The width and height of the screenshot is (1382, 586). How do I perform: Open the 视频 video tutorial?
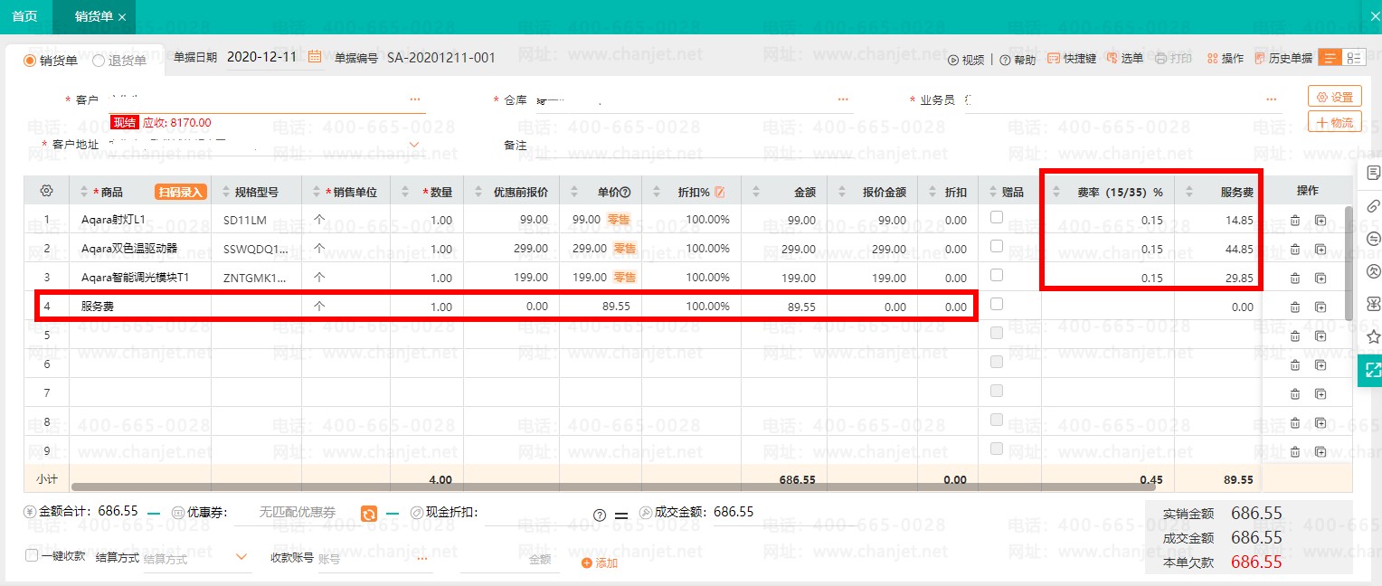(x=966, y=60)
